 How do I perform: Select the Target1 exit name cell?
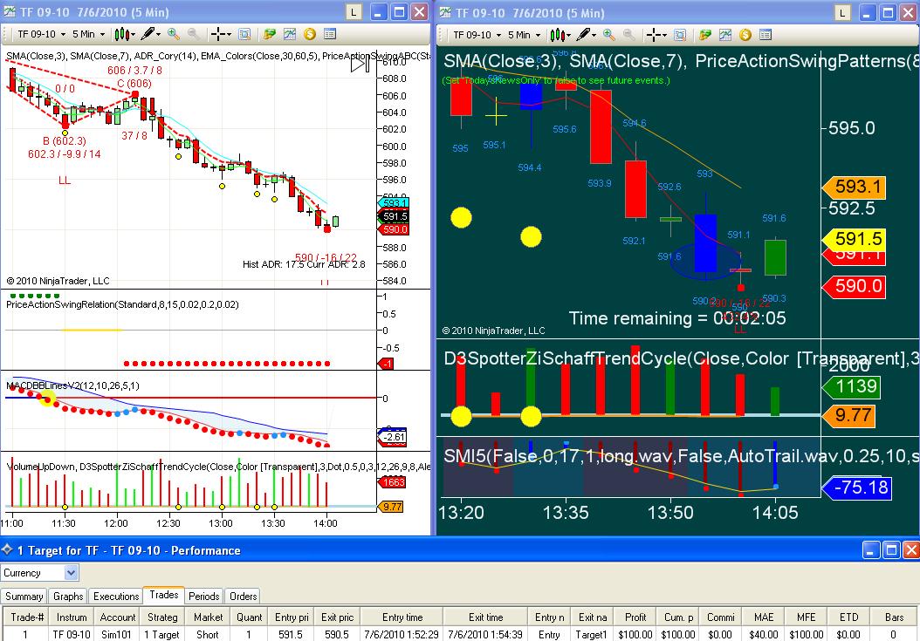(x=592, y=634)
